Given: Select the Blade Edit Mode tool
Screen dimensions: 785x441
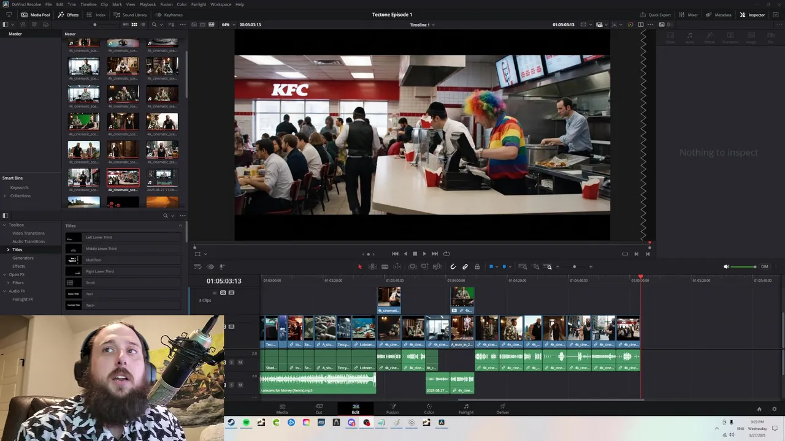Looking at the screenshot, I should (x=385, y=266).
